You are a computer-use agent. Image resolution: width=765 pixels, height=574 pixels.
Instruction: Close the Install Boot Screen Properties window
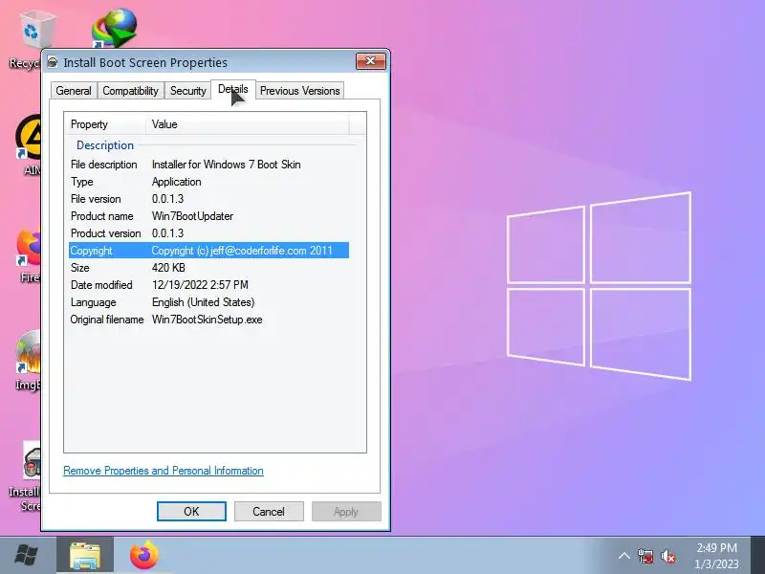pyautogui.click(x=371, y=61)
